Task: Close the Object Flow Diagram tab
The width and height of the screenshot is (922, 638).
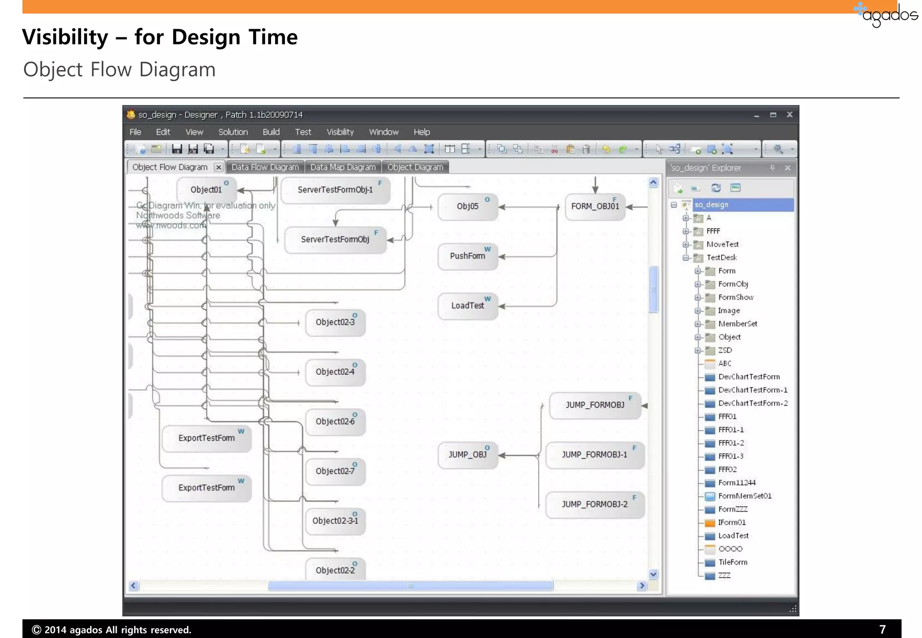Action: [x=218, y=167]
